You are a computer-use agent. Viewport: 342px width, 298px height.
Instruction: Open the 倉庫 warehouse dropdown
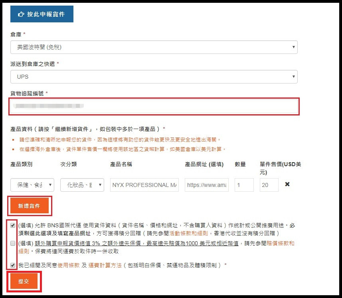pyautogui.click(x=154, y=47)
